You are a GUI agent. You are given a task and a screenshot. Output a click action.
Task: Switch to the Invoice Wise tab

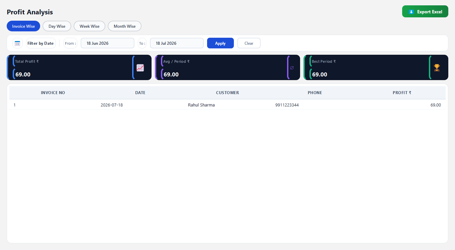[23, 26]
